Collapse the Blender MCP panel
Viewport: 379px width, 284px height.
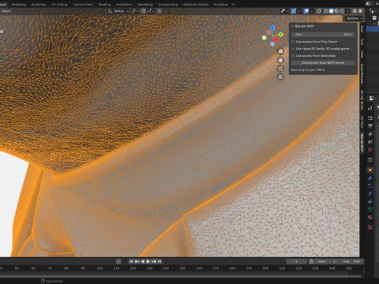coord(292,26)
